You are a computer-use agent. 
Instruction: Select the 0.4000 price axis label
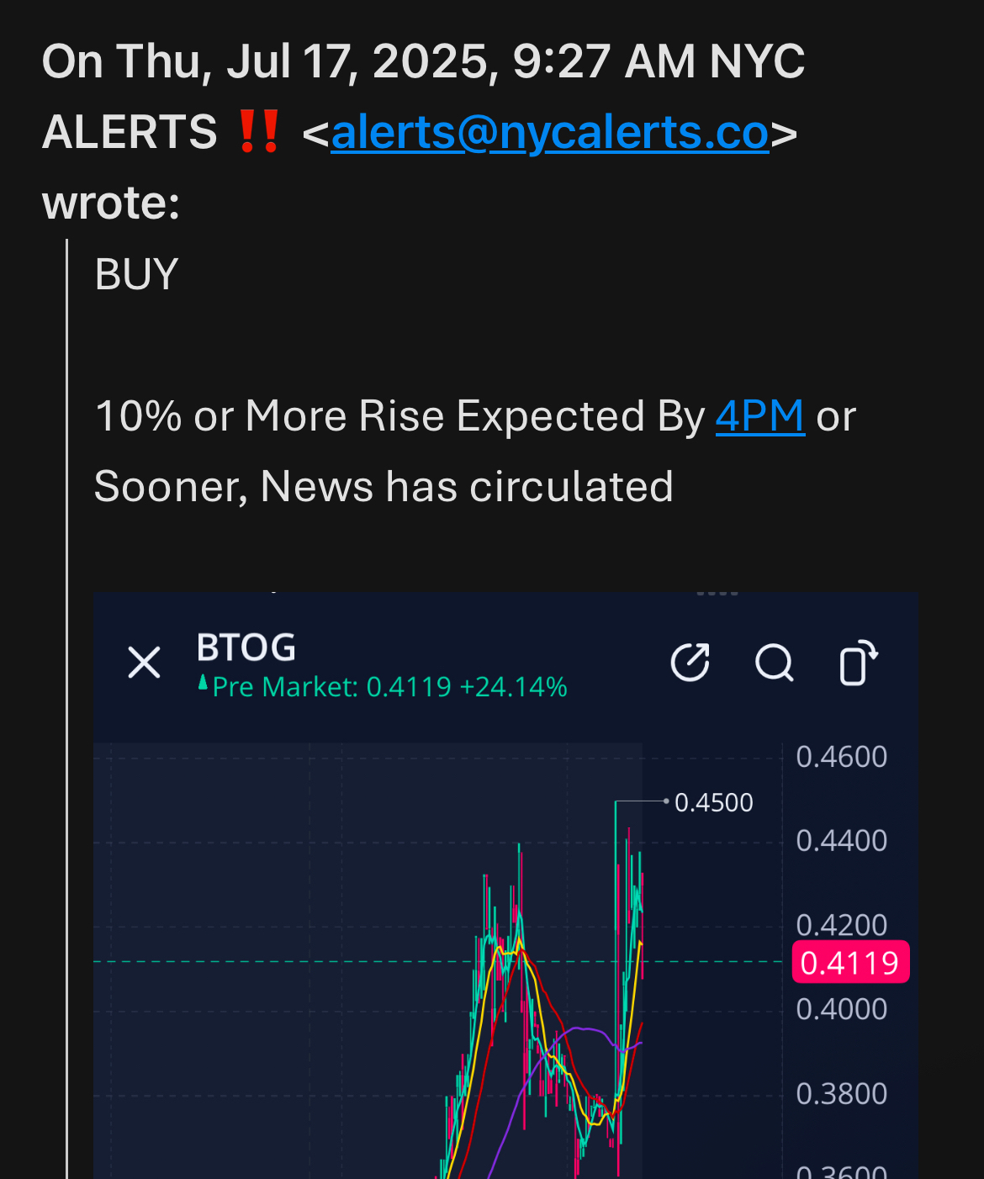pyautogui.click(x=842, y=1009)
